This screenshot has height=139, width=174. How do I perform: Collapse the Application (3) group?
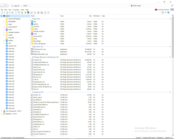coord(170,46)
